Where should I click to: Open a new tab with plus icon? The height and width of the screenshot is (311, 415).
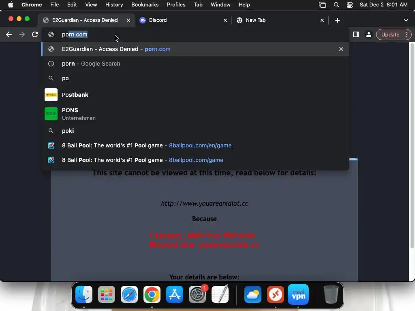[338, 20]
